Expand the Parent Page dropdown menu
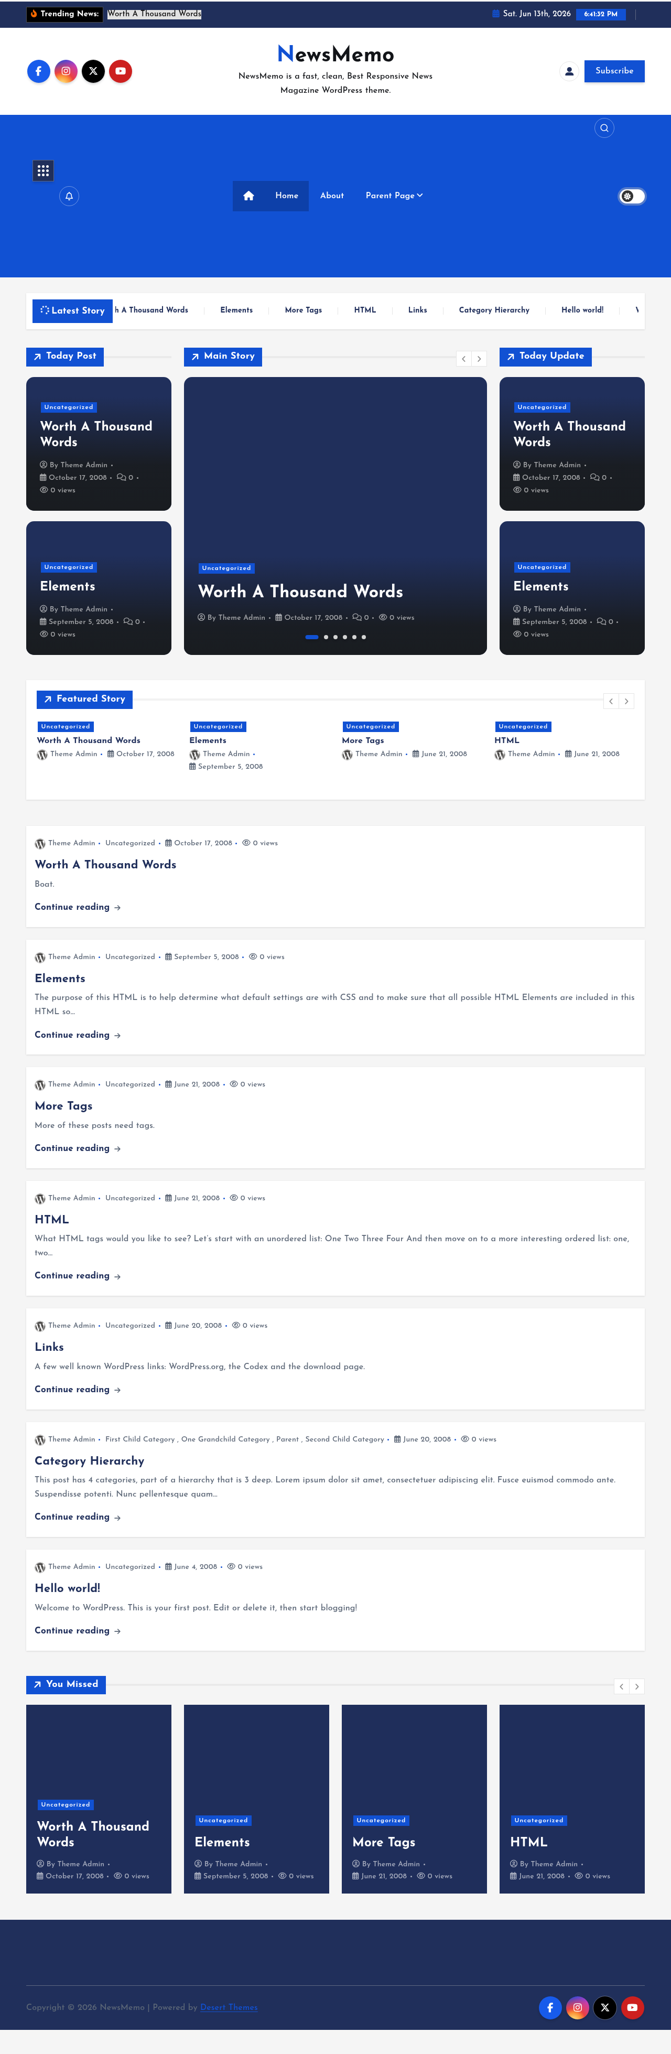The width and height of the screenshot is (671, 2054). coord(394,196)
